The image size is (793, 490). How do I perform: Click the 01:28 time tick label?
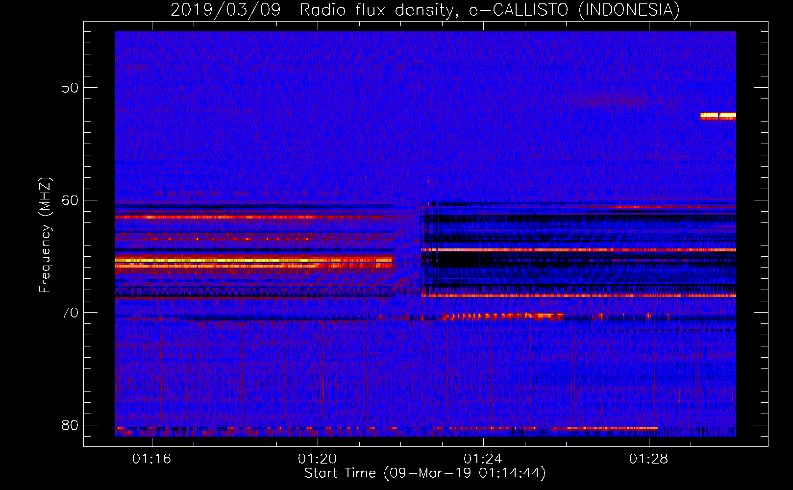click(x=648, y=459)
